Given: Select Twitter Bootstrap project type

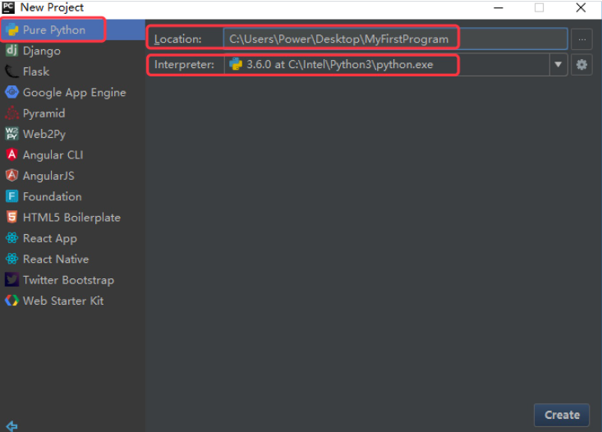Looking at the screenshot, I should point(72,280).
